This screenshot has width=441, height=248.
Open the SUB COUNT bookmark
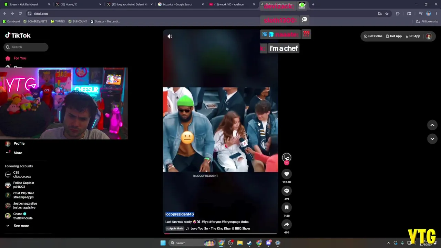coord(78,21)
